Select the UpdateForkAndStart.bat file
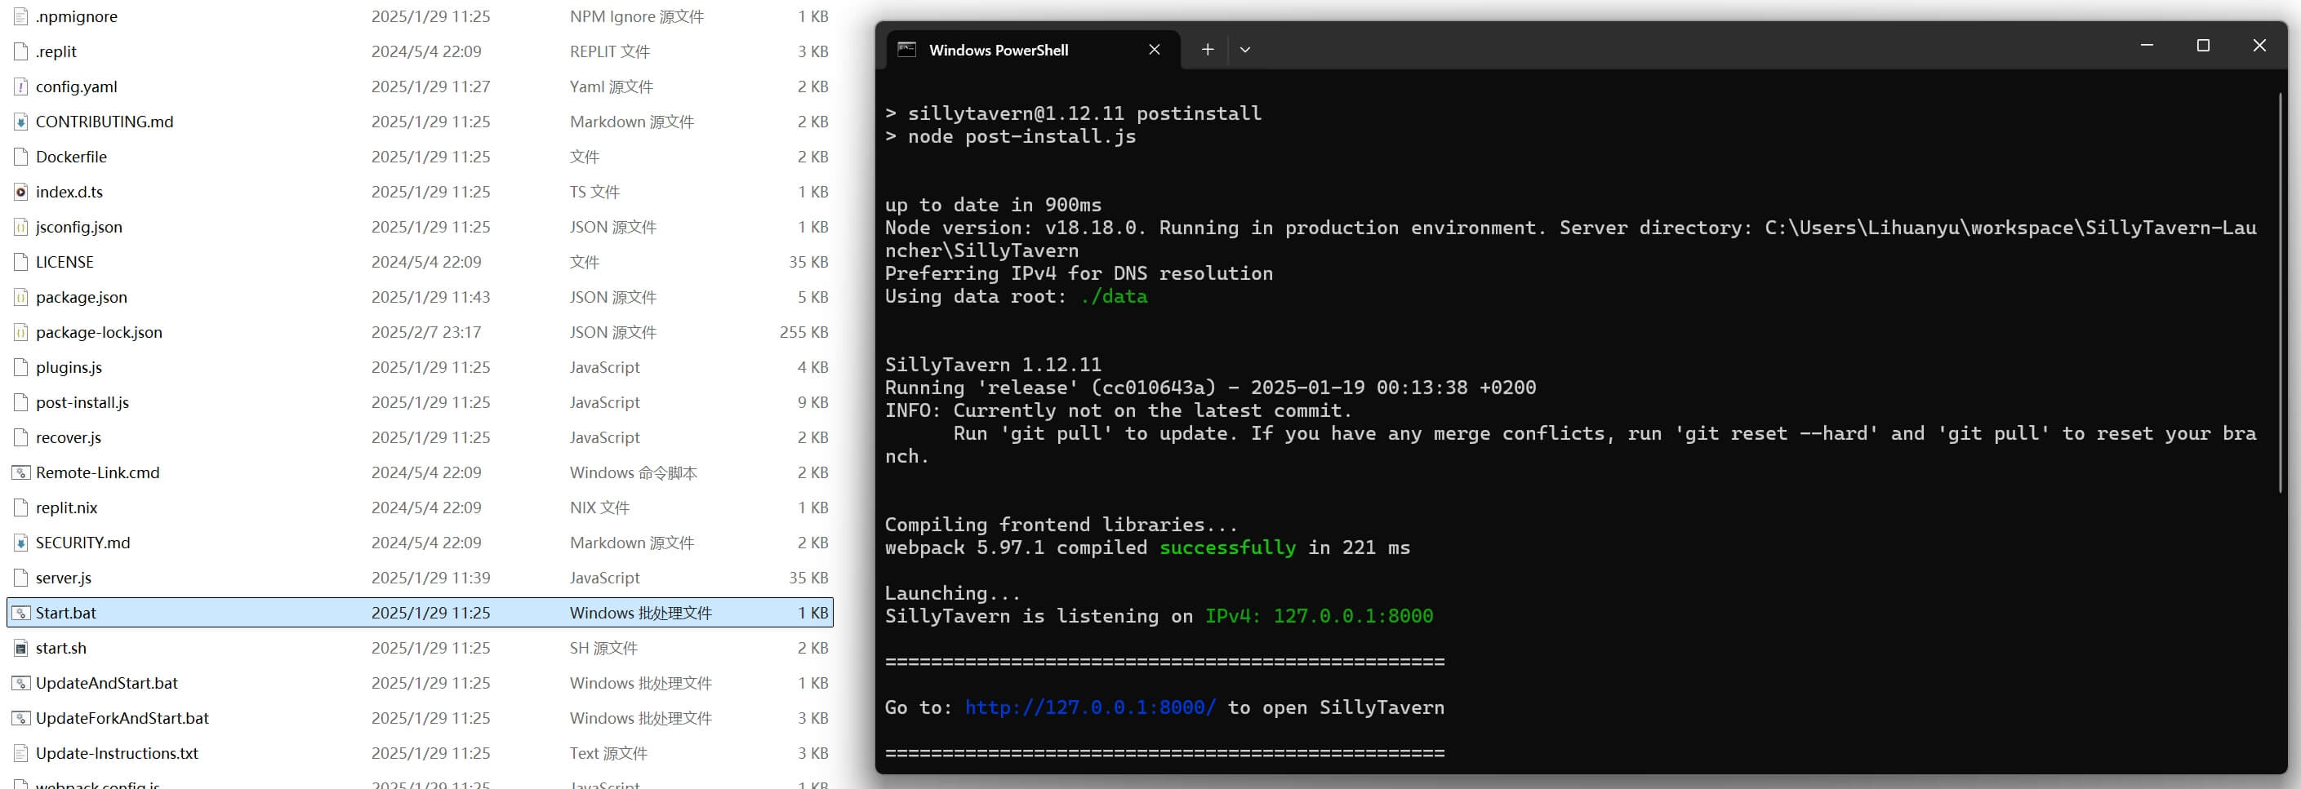This screenshot has height=789, width=2301. coord(122,719)
